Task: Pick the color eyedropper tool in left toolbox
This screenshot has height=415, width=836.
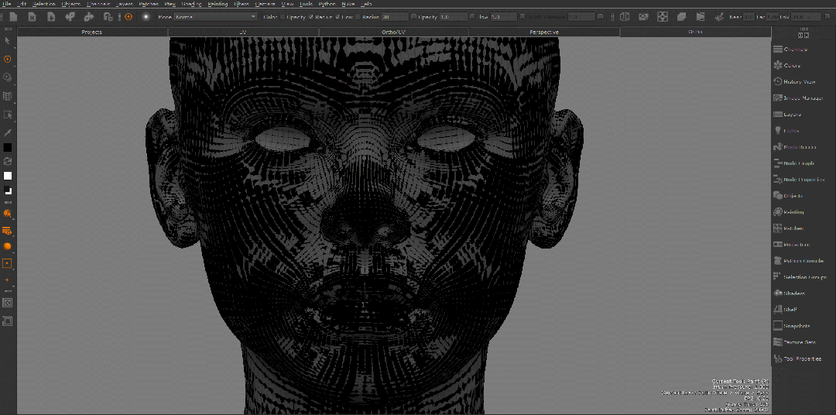Action: (x=8, y=133)
